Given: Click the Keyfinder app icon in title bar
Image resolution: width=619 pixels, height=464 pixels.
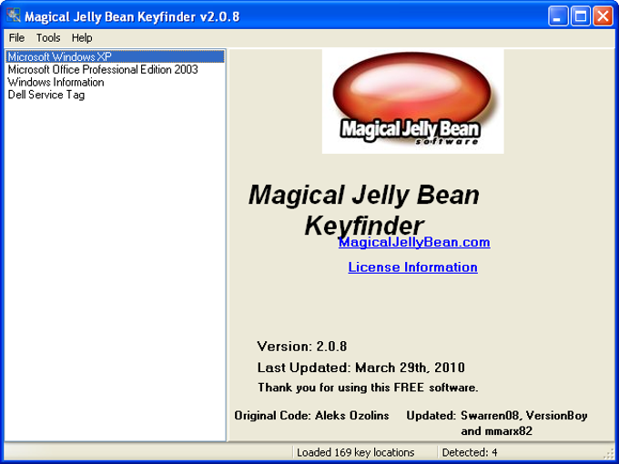Looking at the screenshot, I should [13, 15].
